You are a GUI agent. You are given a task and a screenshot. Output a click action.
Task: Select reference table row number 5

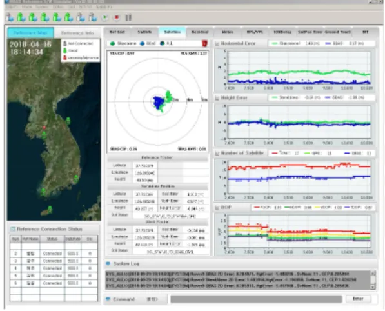(54, 276)
